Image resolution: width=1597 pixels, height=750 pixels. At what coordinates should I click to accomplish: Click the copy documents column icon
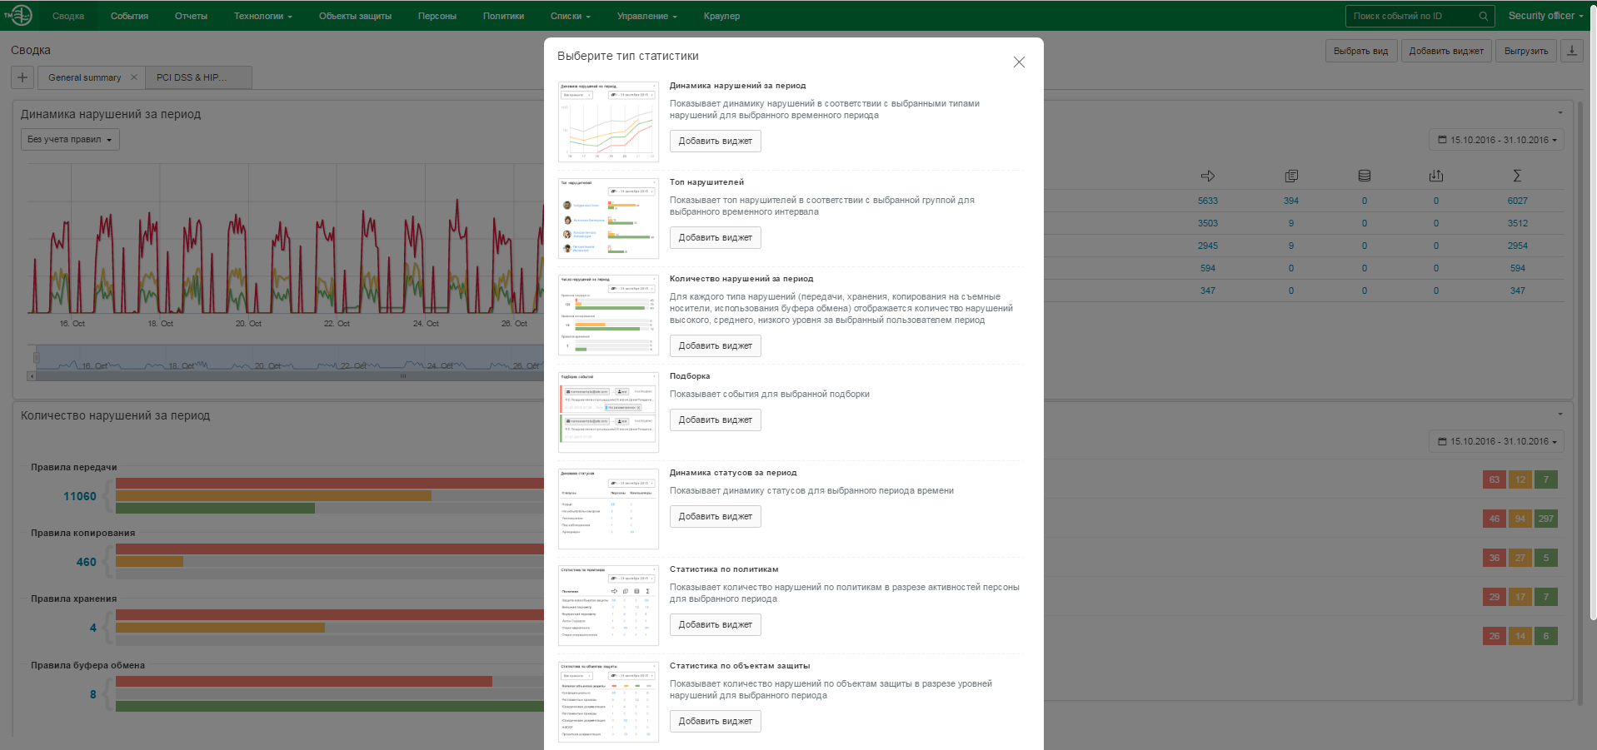1290,176
